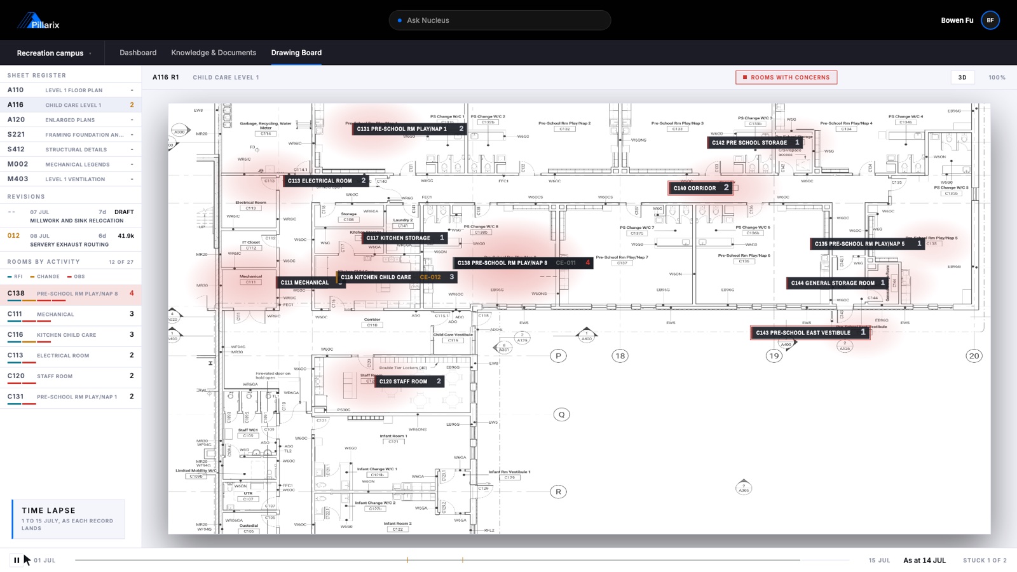
Task: Click the C140 Corridor map tag
Action: coord(700,188)
